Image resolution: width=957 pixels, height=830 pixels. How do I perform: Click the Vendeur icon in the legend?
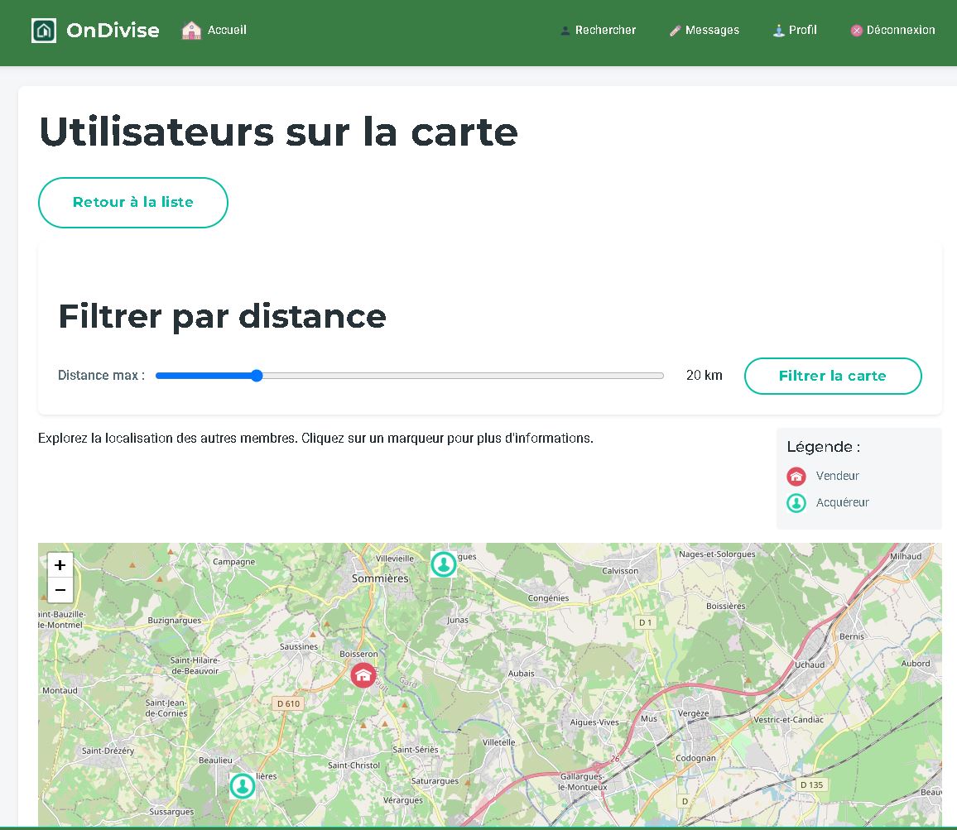[x=796, y=476]
